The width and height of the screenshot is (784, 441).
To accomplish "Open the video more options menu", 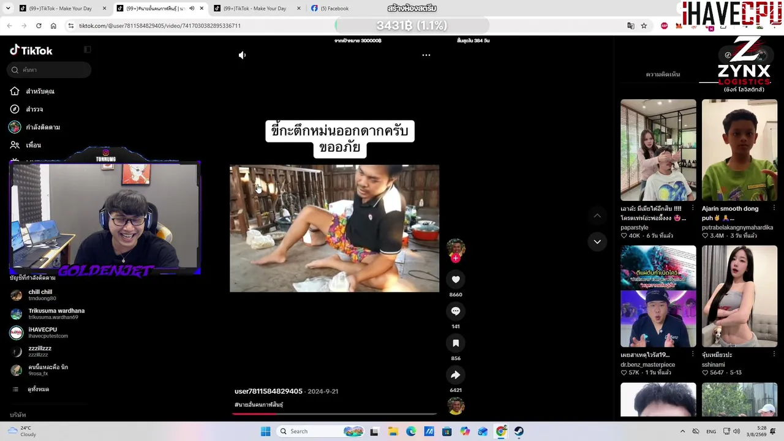I will click(x=426, y=55).
